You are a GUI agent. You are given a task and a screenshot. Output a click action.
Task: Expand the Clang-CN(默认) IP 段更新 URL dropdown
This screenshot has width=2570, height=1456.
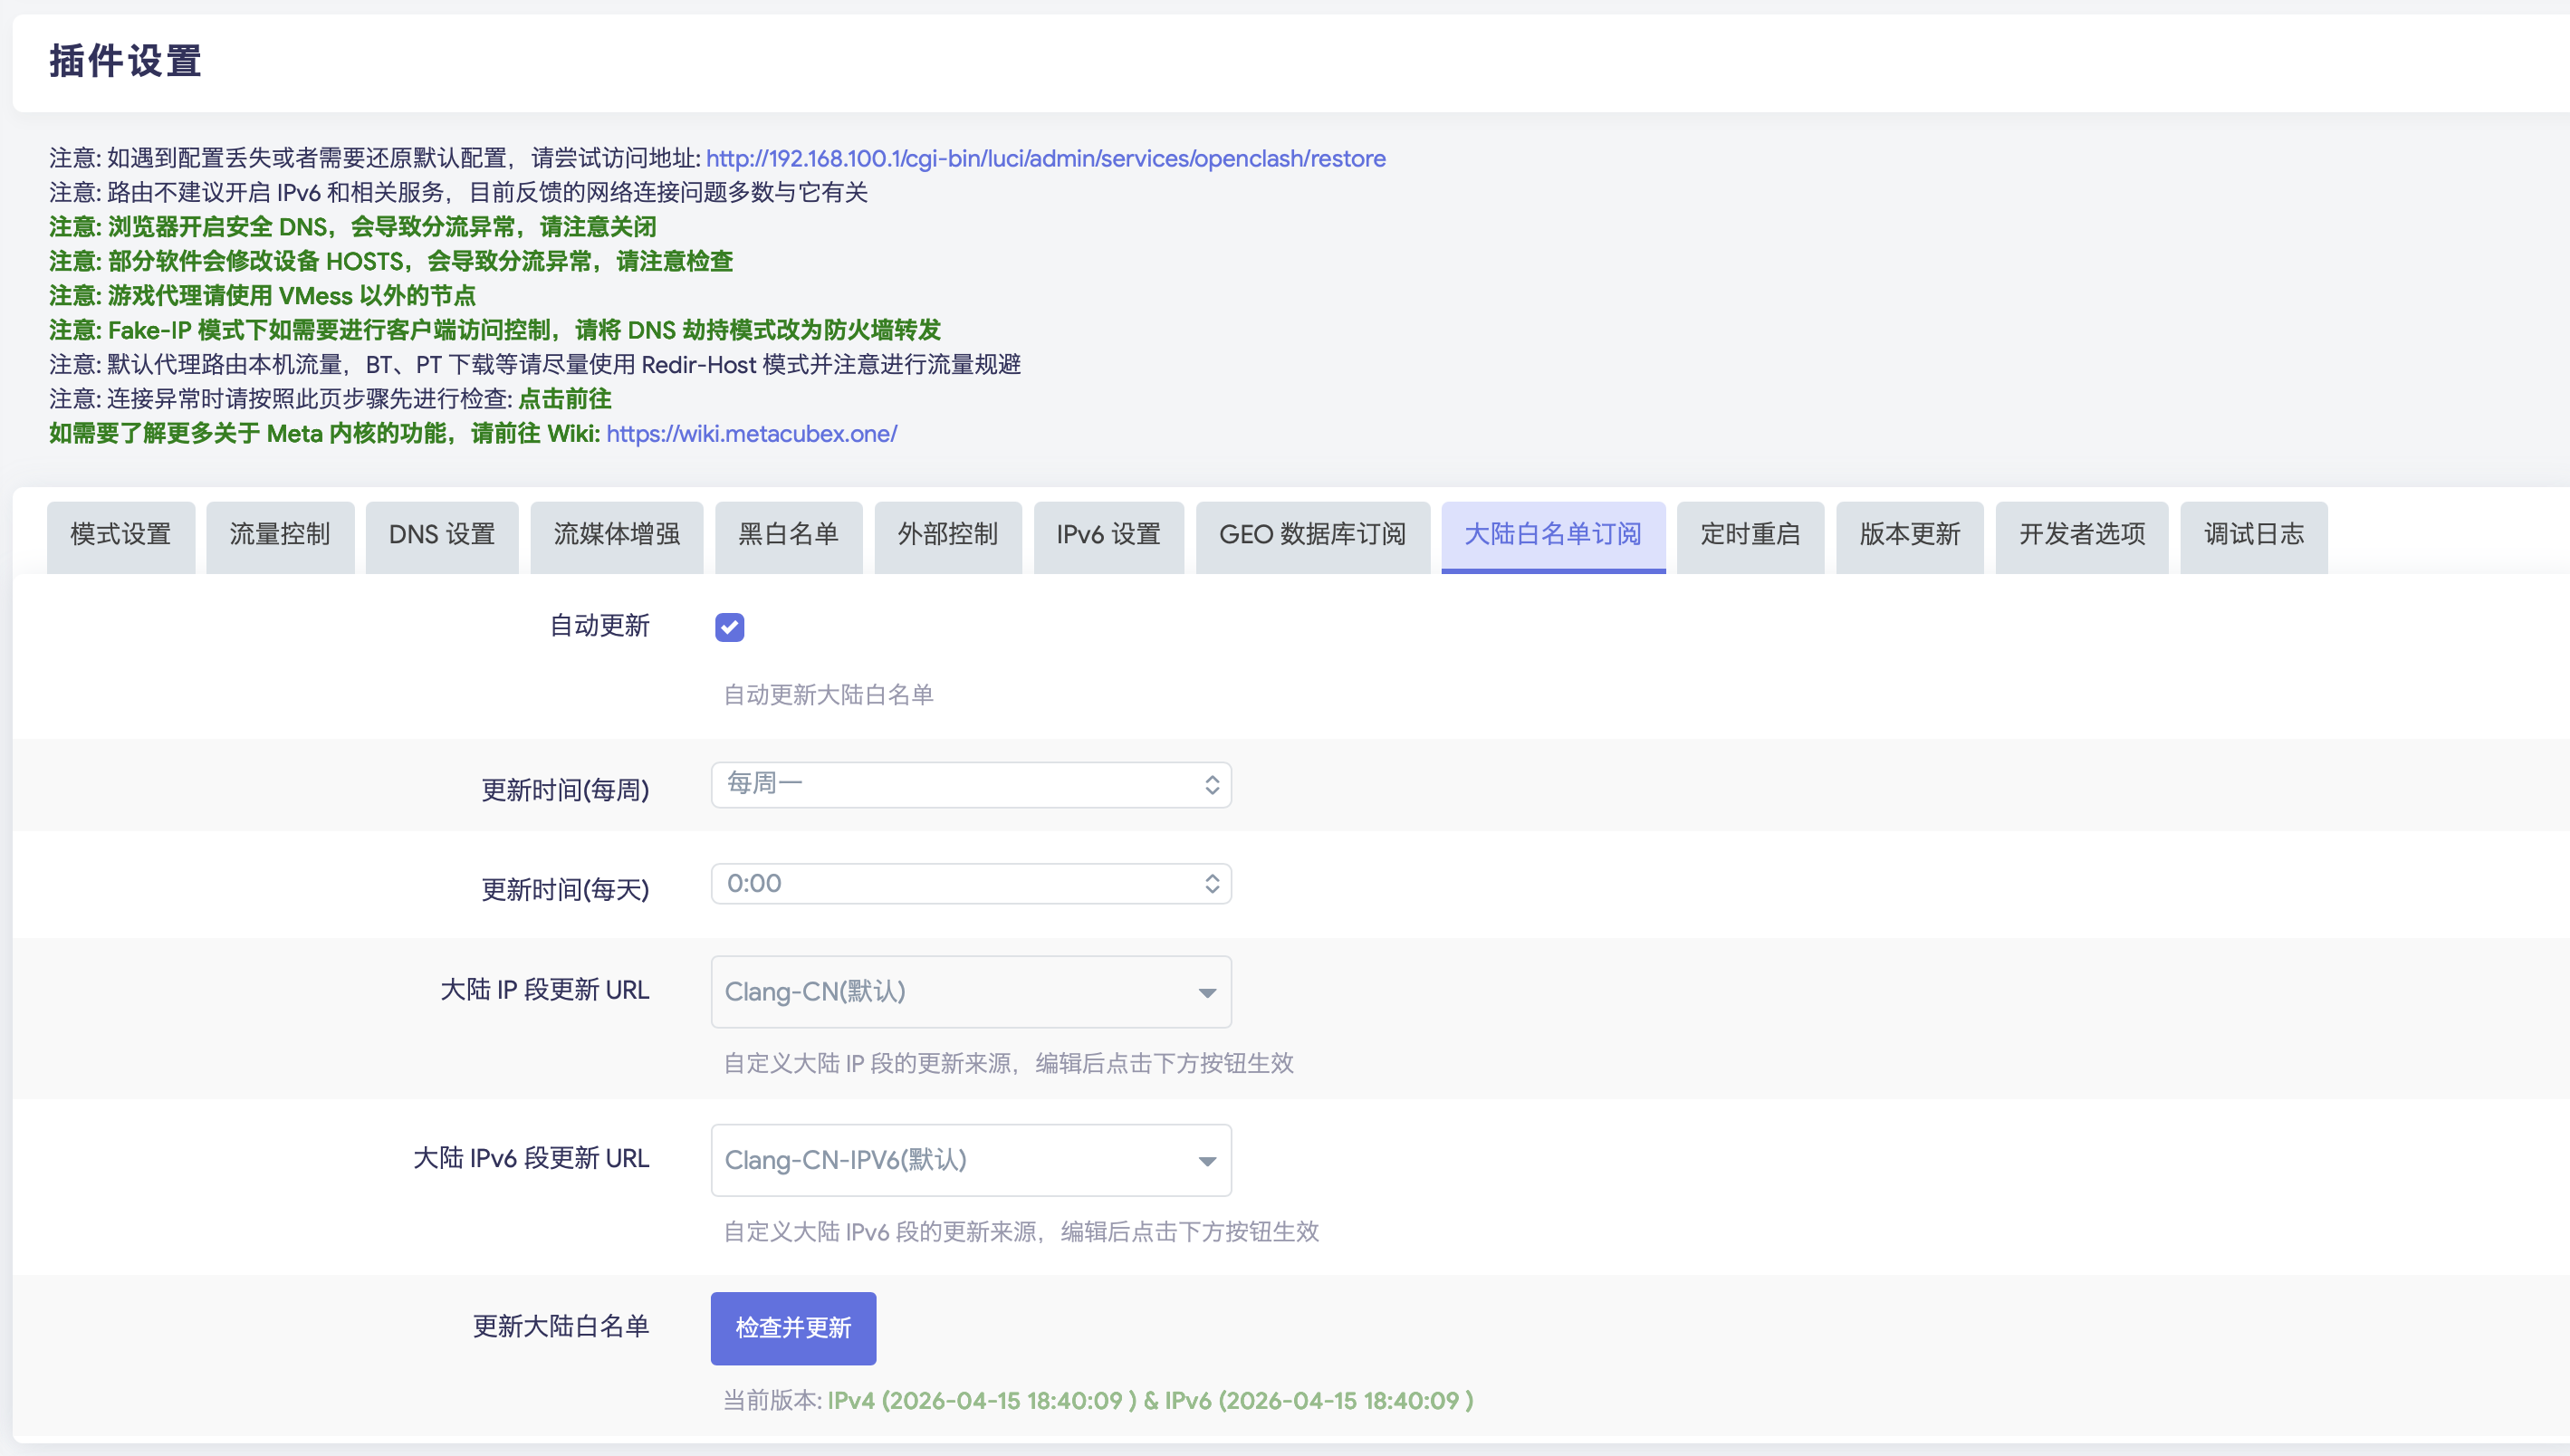tap(970, 991)
